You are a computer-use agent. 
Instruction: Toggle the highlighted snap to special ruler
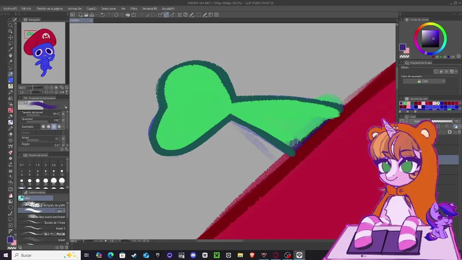(x=166, y=15)
